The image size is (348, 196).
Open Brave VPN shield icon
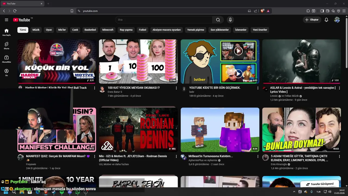[338, 11]
